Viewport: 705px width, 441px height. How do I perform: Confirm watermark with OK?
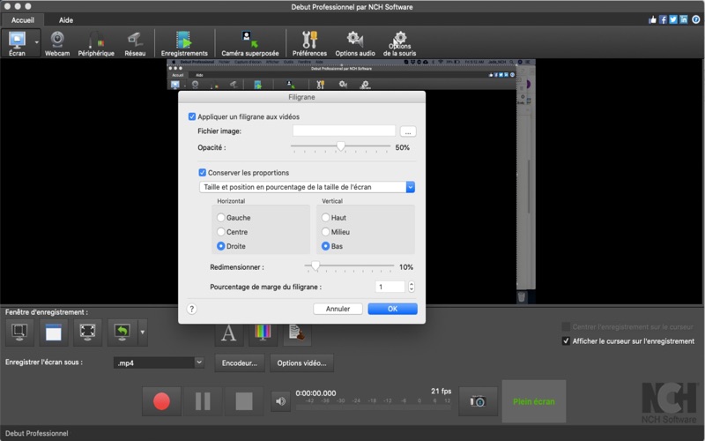coord(392,309)
